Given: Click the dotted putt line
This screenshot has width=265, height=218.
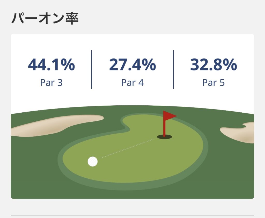Looking at the screenshot, I should tap(127, 148).
